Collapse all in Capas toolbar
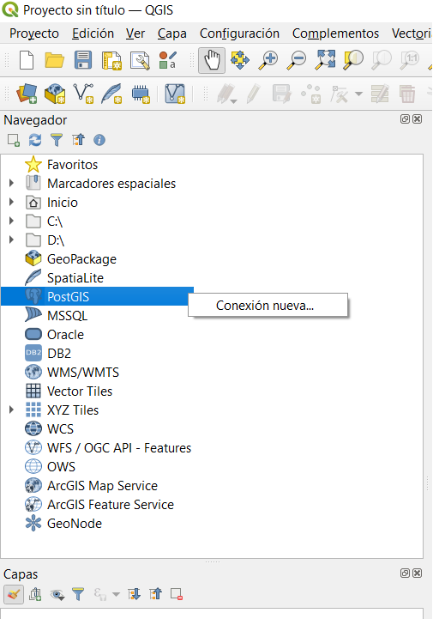This screenshot has height=619, width=433. pos(155,594)
